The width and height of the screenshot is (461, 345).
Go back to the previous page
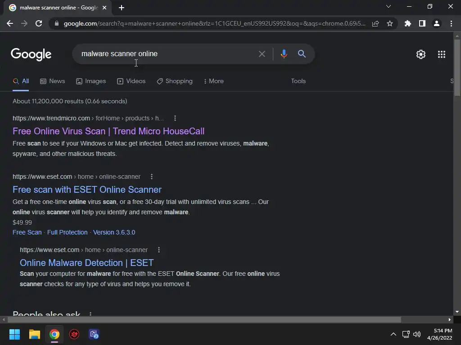pyautogui.click(x=10, y=23)
